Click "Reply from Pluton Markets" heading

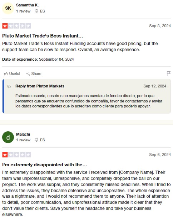click(x=40, y=86)
